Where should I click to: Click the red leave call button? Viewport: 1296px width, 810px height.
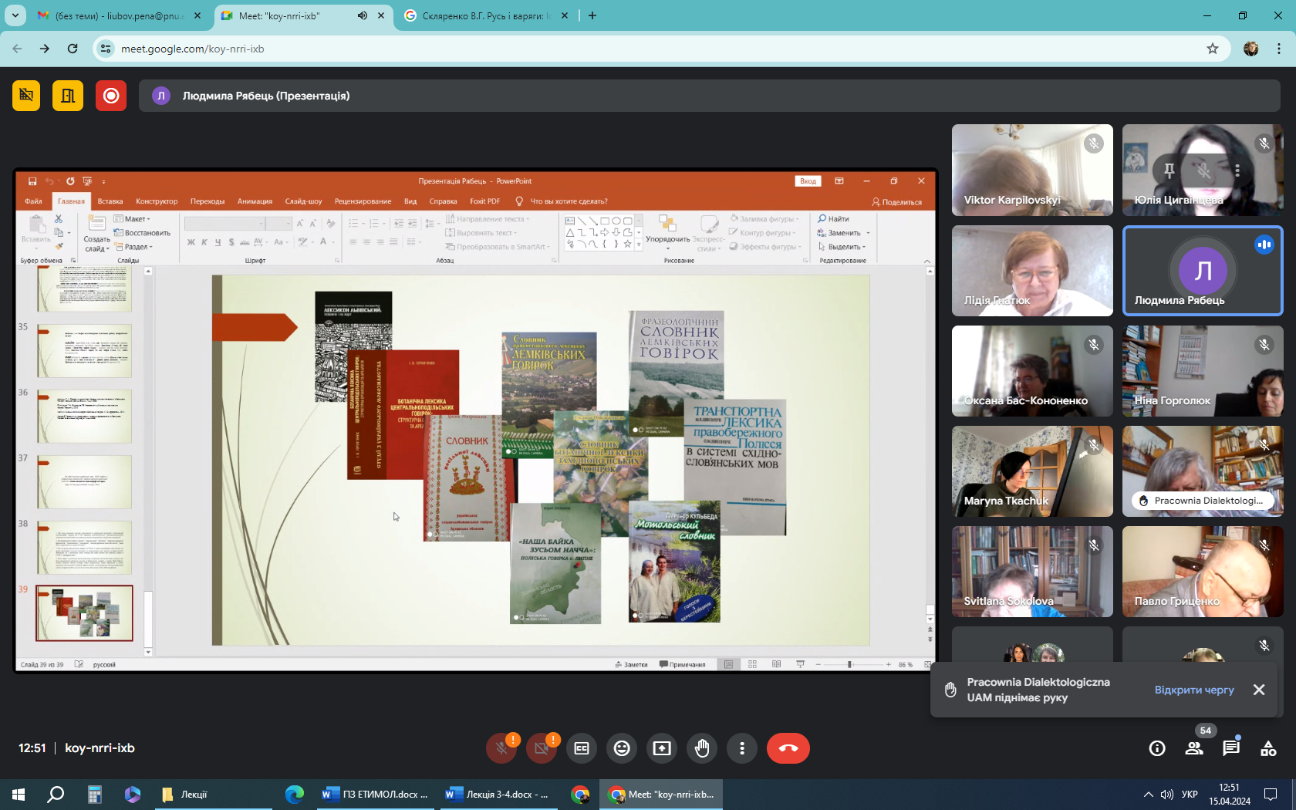(788, 748)
